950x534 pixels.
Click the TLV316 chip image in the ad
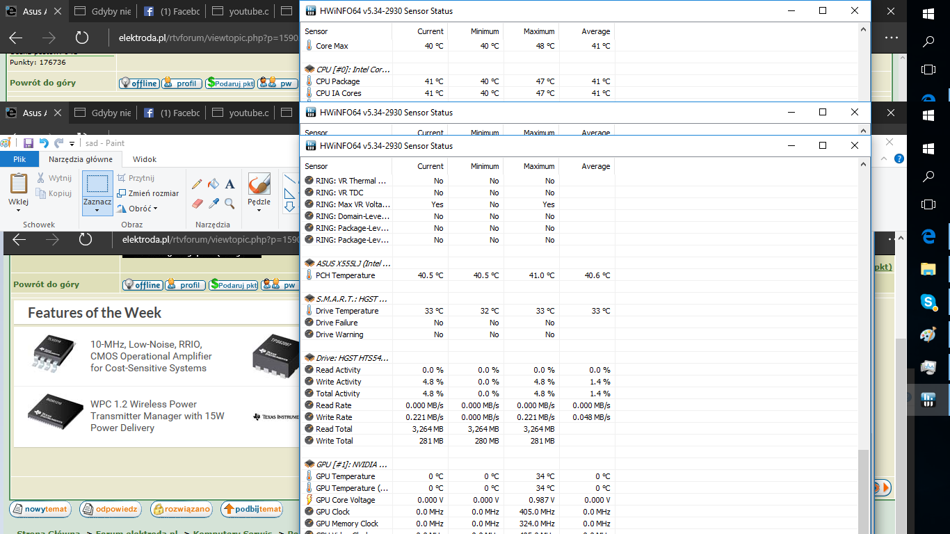[53, 353]
